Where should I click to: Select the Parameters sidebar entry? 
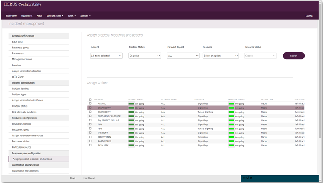coord(39,53)
